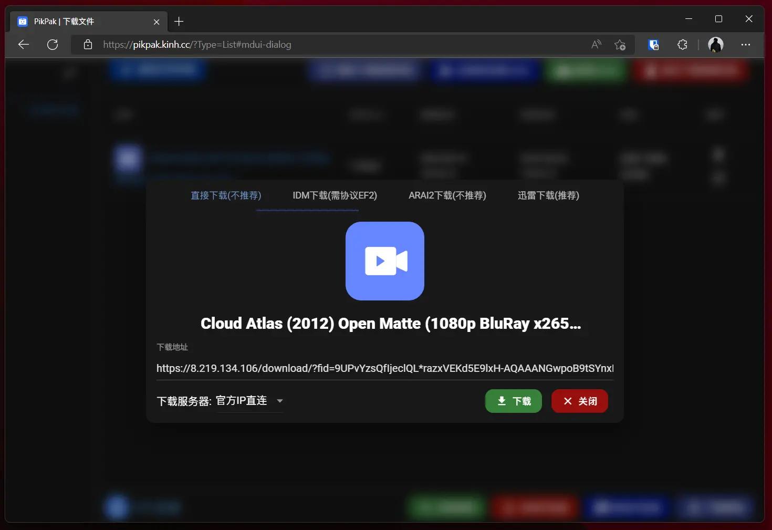This screenshot has width=772, height=530.
Task: Click the green 下载 button
Action: (514, 401)
